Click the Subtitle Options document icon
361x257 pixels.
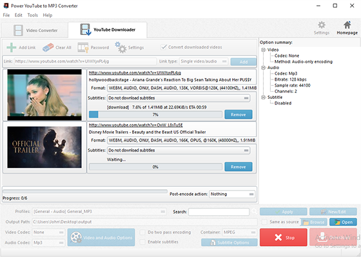(213, 242)
